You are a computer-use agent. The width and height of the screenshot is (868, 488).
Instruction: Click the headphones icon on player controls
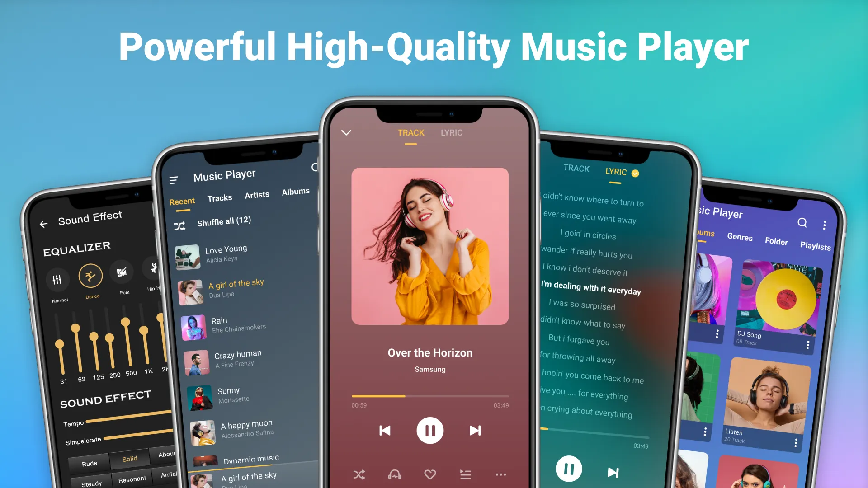[395, 474]
